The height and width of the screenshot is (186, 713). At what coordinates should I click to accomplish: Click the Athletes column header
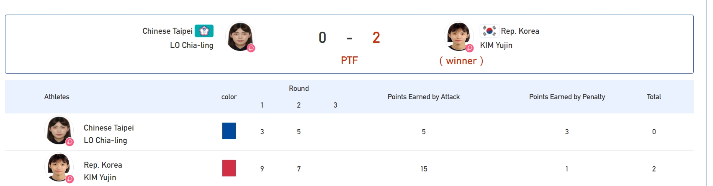(x=57, y=97)
